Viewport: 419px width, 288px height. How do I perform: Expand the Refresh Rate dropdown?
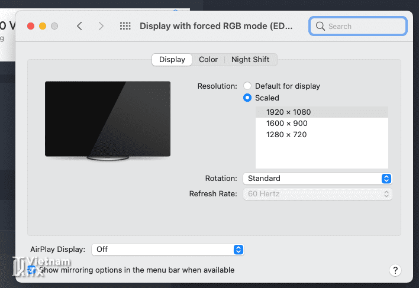pyautogui.click(x=317, y=194)
